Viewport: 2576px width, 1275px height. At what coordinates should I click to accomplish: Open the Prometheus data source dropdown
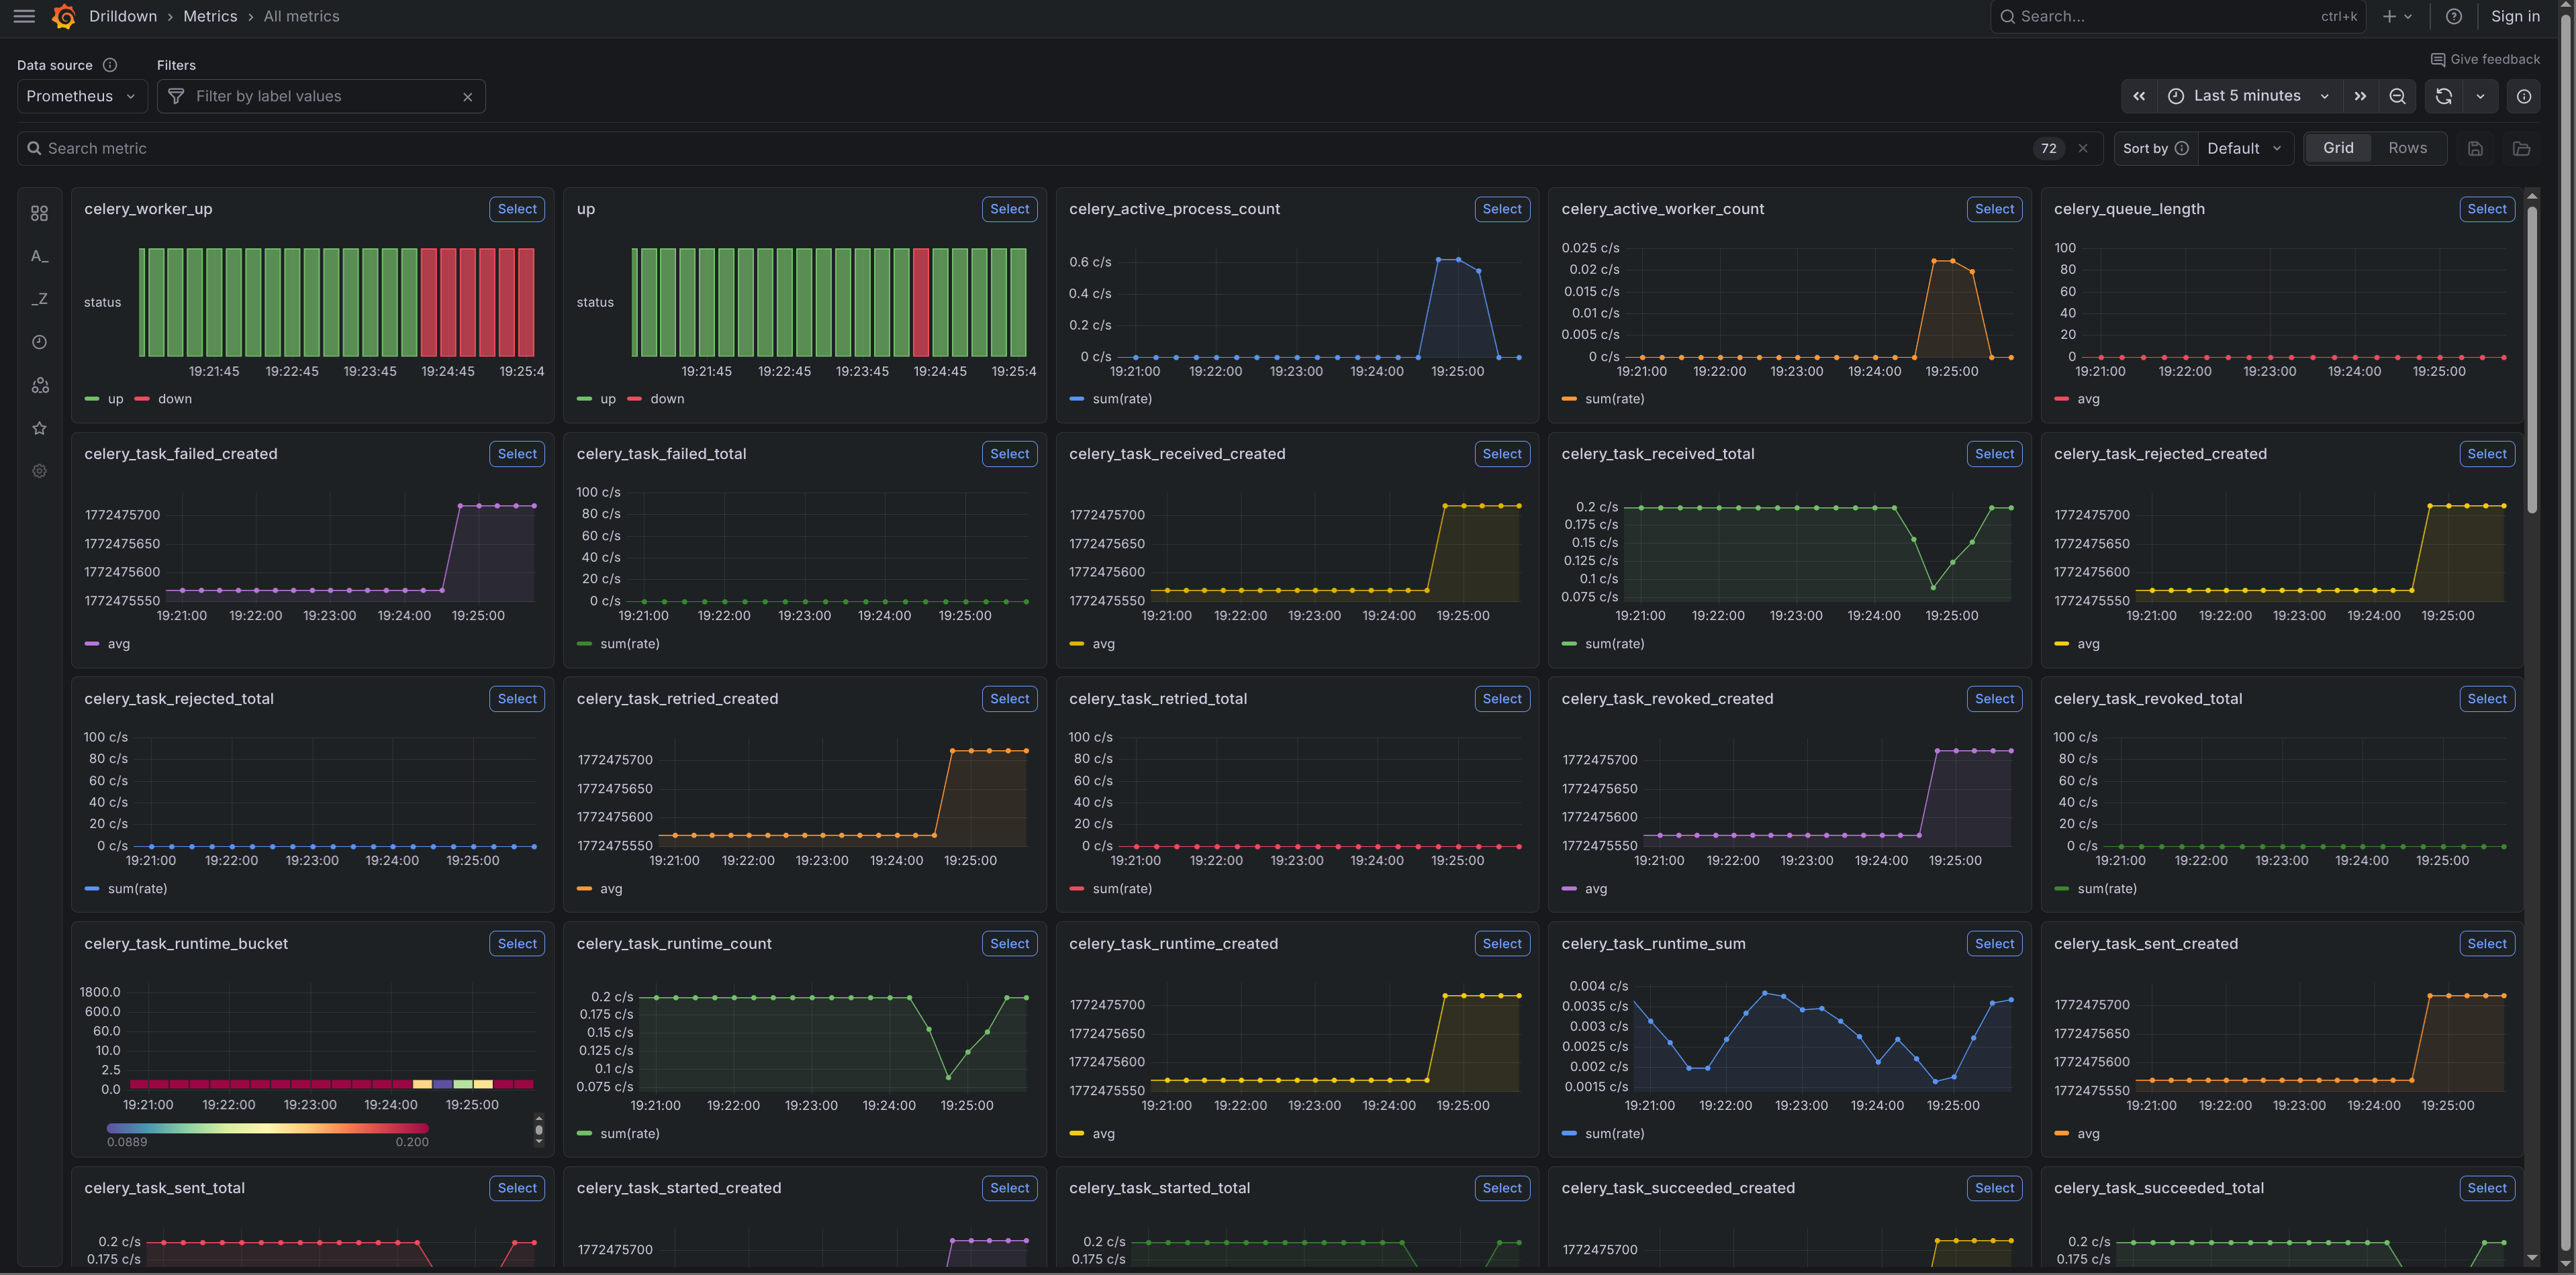80,96
